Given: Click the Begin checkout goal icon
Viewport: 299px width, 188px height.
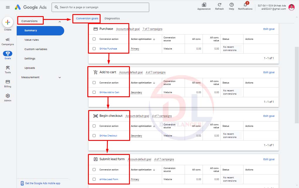Looking at the screenshot, I should [x=96, y=116].
